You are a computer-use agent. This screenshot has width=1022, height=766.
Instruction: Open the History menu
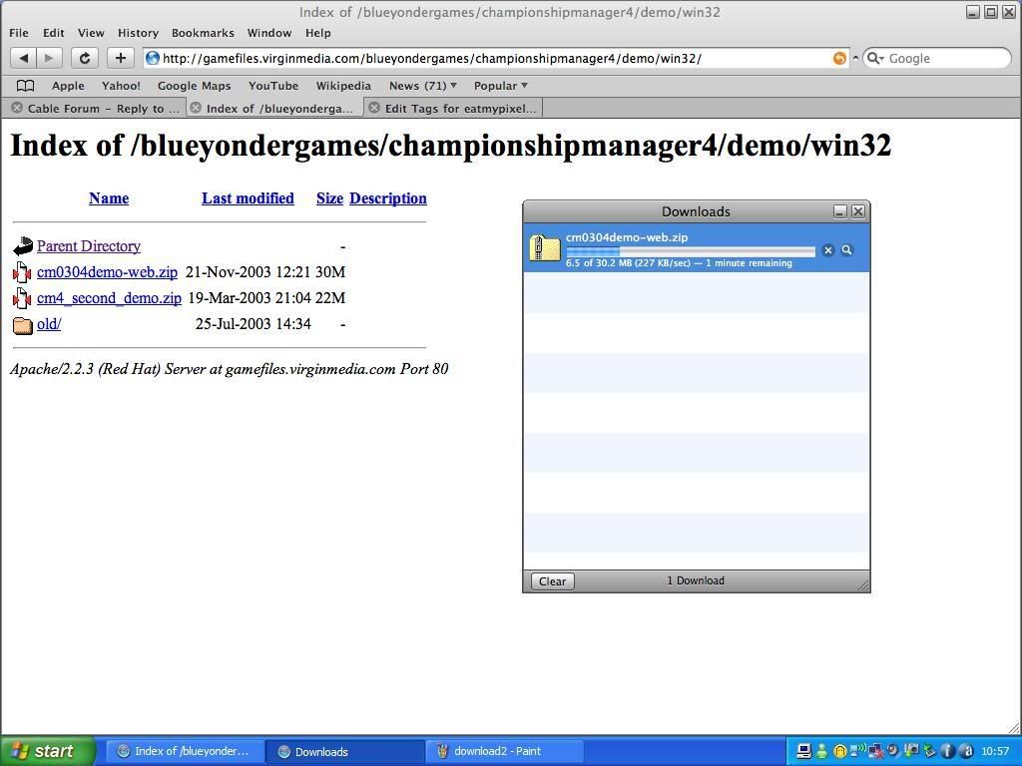click(138, 33)
